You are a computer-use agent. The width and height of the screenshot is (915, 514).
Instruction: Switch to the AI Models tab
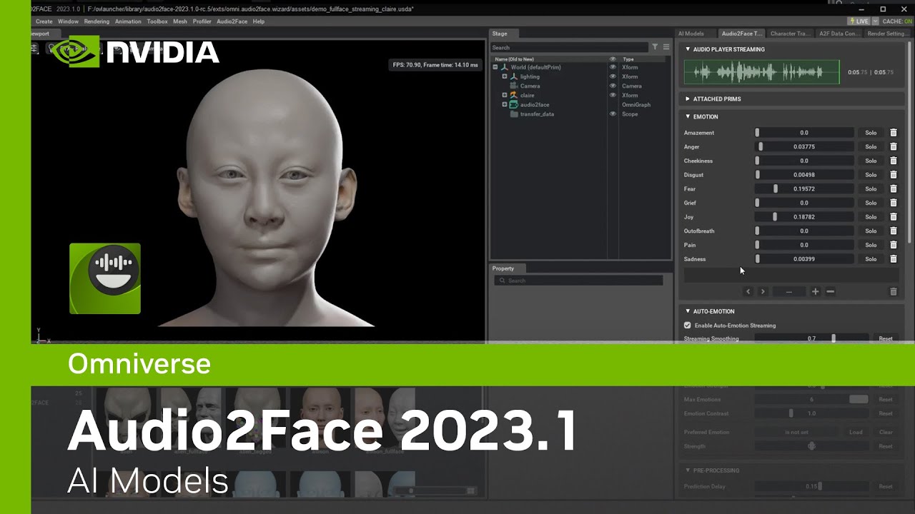click(x=691, y=34)
